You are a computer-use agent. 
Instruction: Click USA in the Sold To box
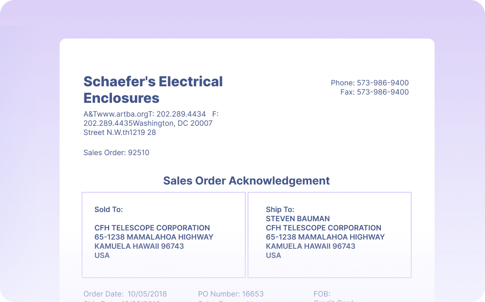(x=102, y=256)
